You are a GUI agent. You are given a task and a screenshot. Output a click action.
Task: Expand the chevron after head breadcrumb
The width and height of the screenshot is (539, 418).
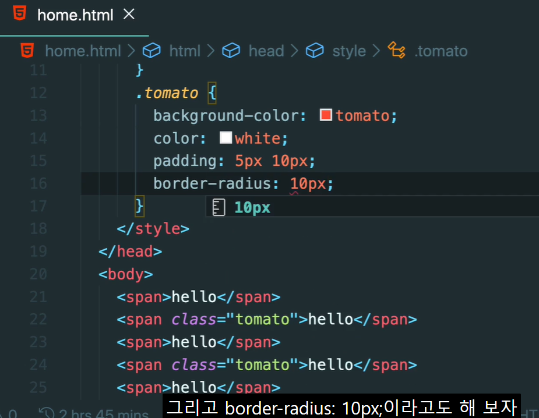click(x=294, y=51)
